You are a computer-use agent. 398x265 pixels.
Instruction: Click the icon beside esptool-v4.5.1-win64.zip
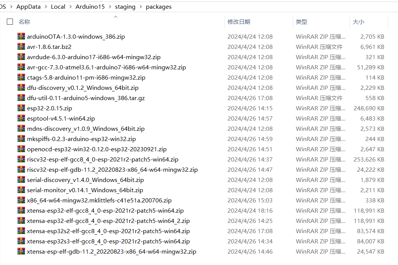(21, 118)
